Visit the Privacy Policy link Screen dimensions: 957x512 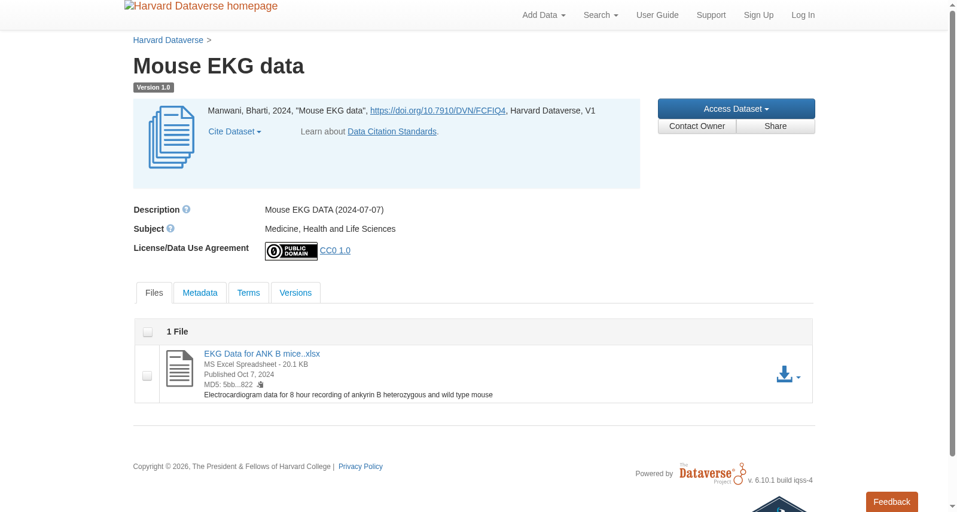(x=361, y=467)
